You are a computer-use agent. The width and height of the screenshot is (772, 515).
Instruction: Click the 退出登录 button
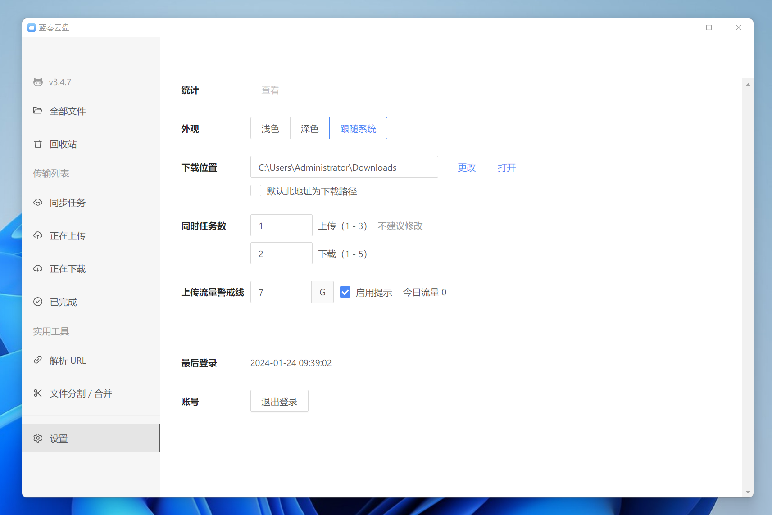pyautogui.click(x=279, y=401)
